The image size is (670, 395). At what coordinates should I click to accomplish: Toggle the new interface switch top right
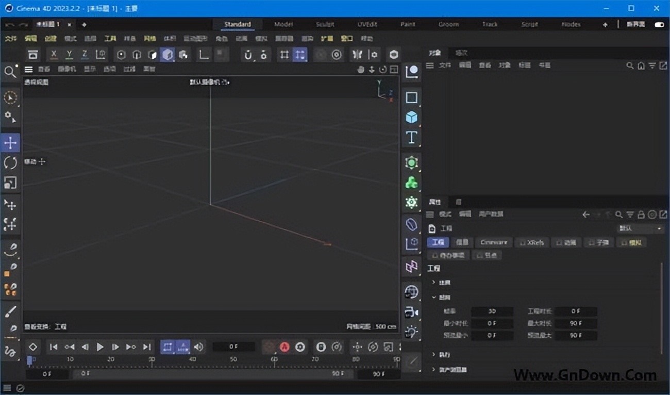(659, 24)
